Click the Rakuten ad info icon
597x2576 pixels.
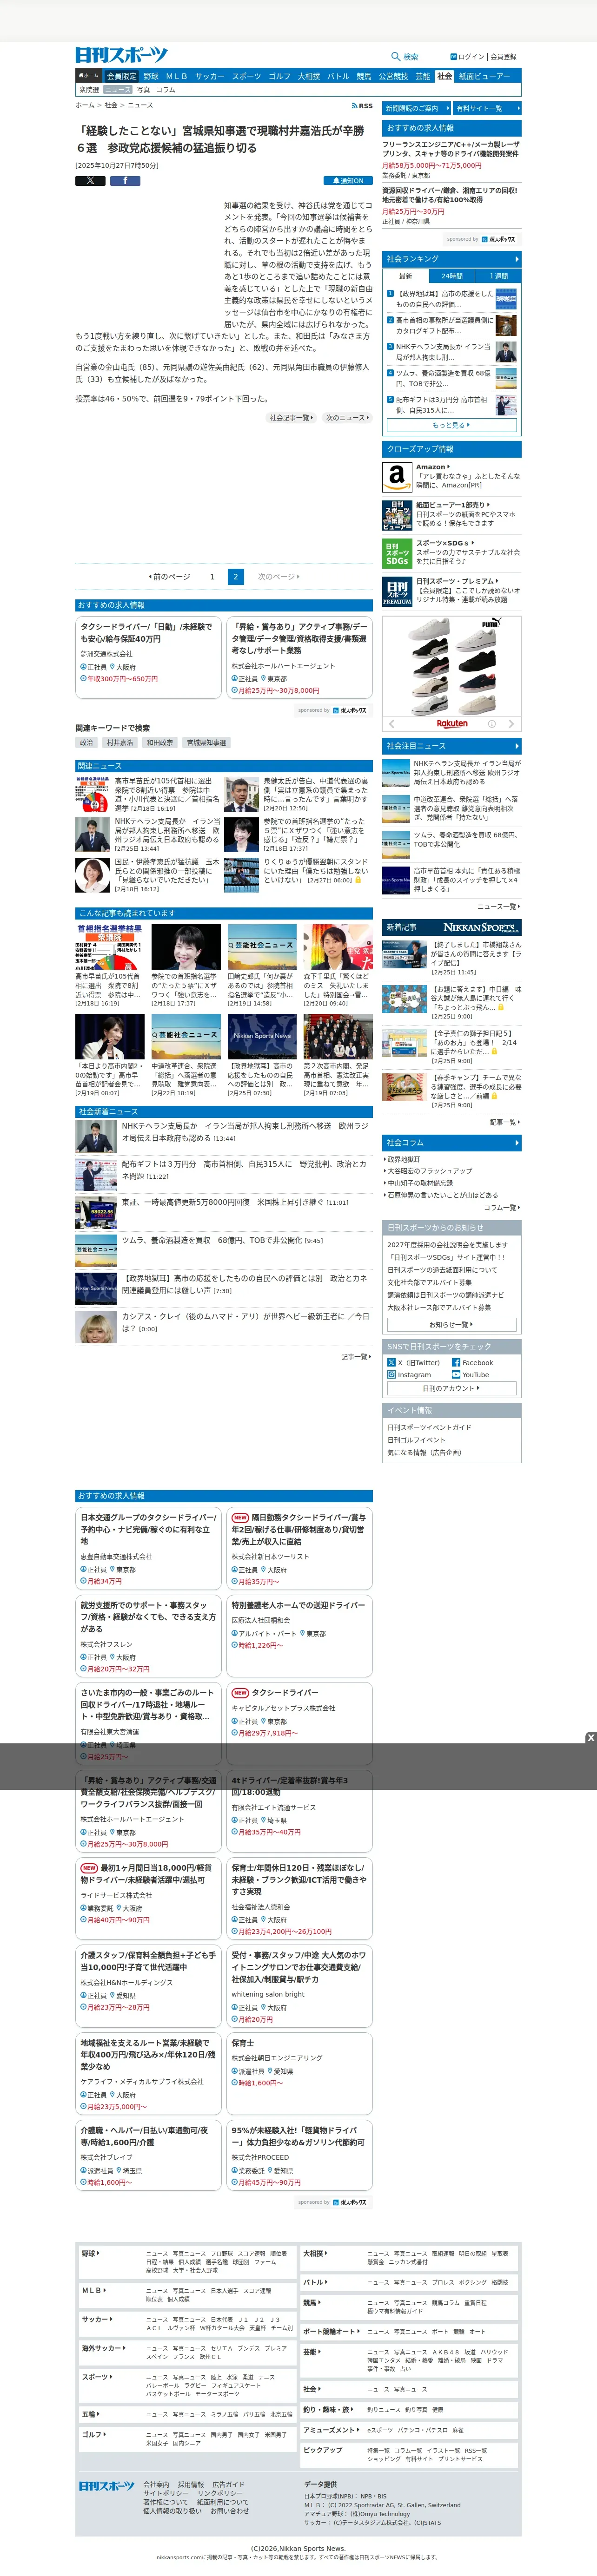(x=491, y=723)
